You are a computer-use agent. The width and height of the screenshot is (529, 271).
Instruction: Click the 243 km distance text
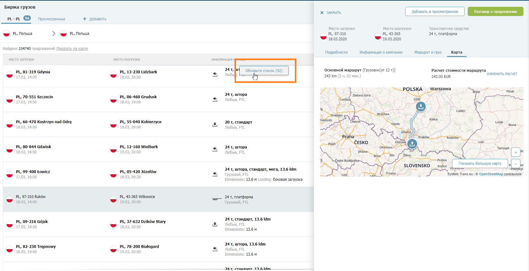click(330, 76)
